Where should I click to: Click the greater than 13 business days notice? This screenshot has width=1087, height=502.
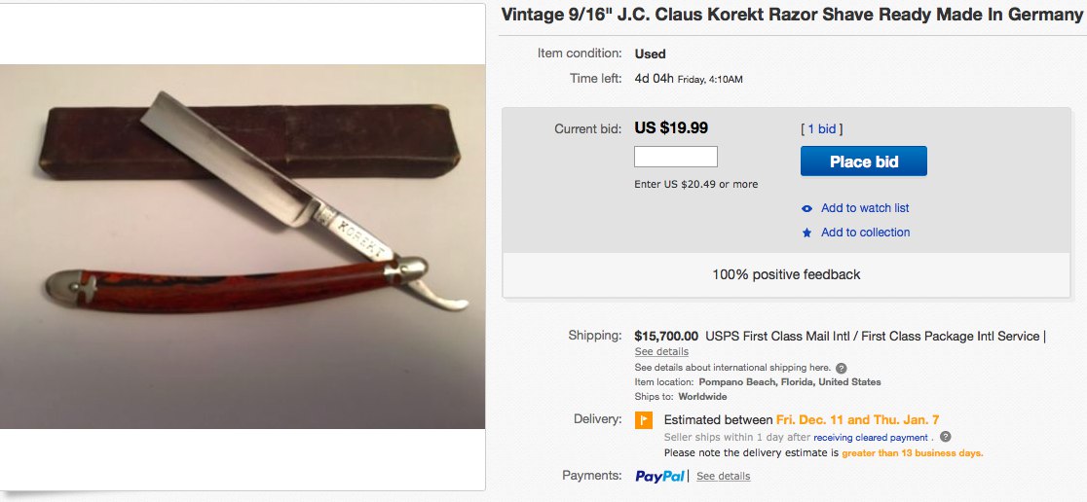click(x=913, y=453)
